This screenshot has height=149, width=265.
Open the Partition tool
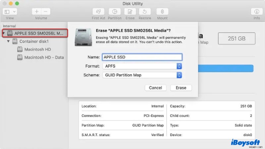click(x=115, y=12)
